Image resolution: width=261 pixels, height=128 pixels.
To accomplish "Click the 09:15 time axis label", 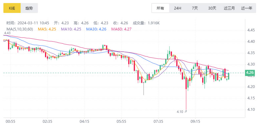I will [x=195, y=122].
